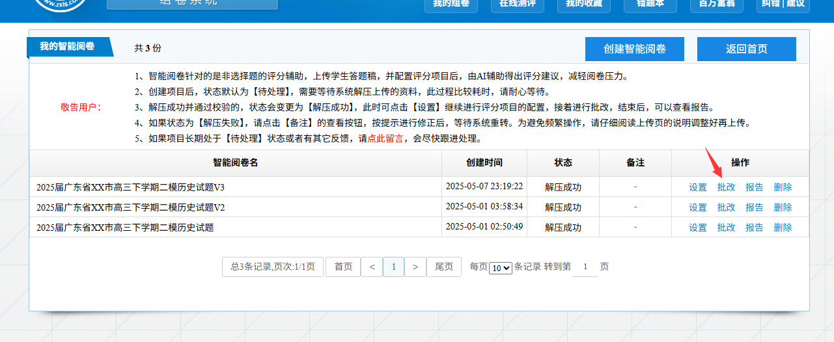Expand the records-per-page dropdown showing 10
Image resolution: width=834 pixels, height=342 pixels.
[x=501, y=268]
